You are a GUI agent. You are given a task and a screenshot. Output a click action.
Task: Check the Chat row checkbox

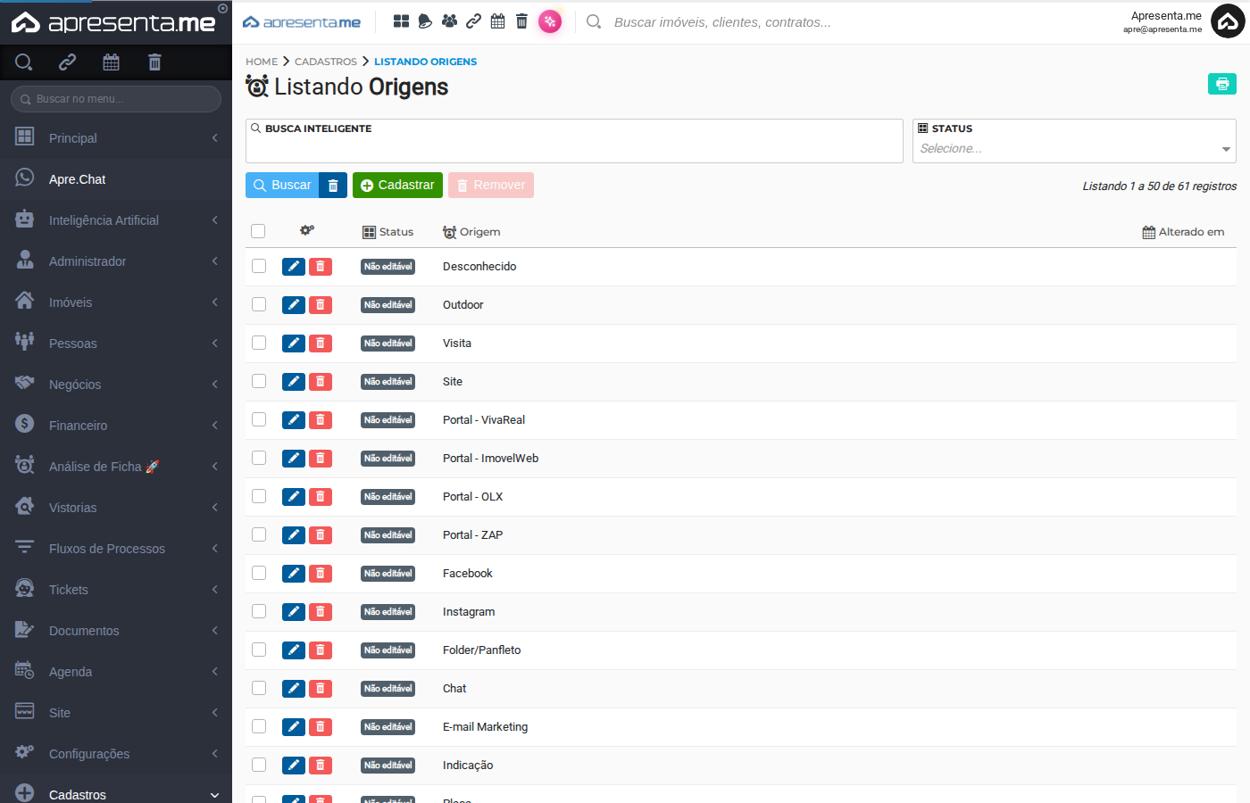[259, 688]
